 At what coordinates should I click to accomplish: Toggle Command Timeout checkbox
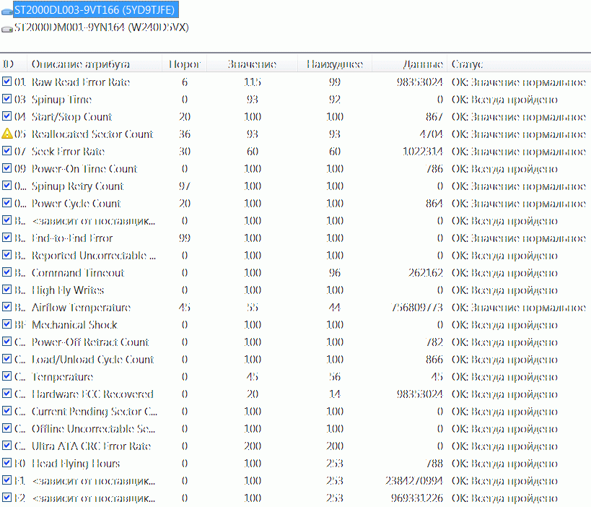(x=6, y=272)
